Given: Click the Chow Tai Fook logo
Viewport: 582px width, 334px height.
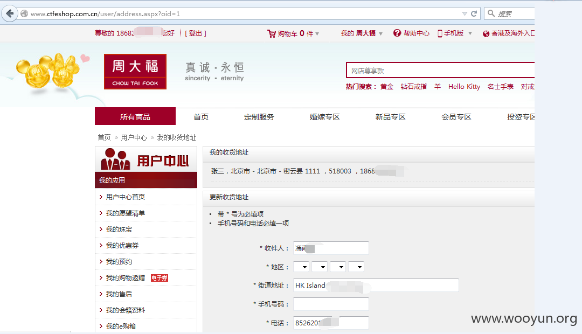Looking at the screenshot, I should (x=135, y=72).
